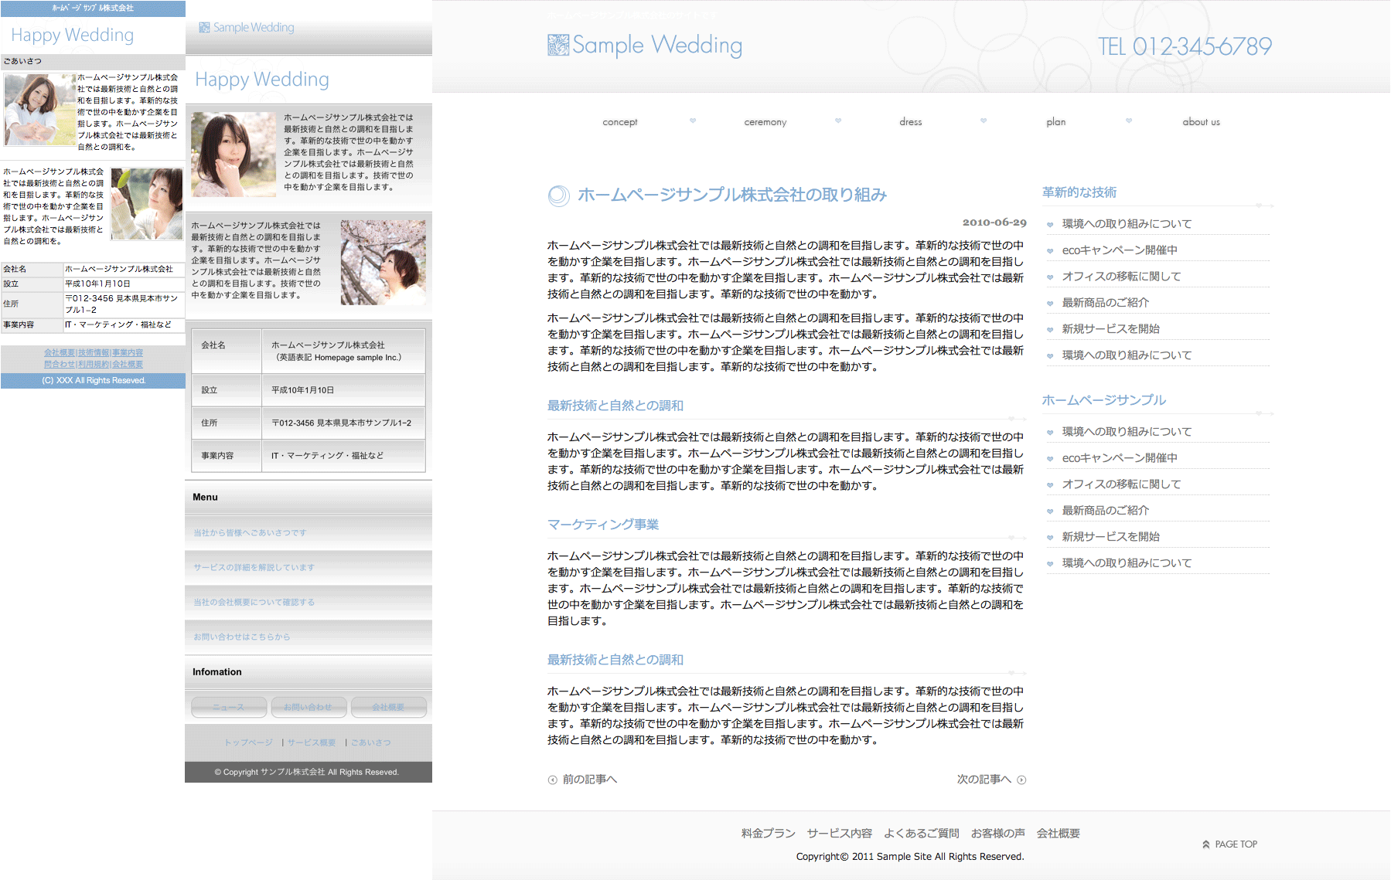Click the TEL 012-345-6789 phone number
The height and width of the screenshot is (880, 1391).
point(1185,46)
